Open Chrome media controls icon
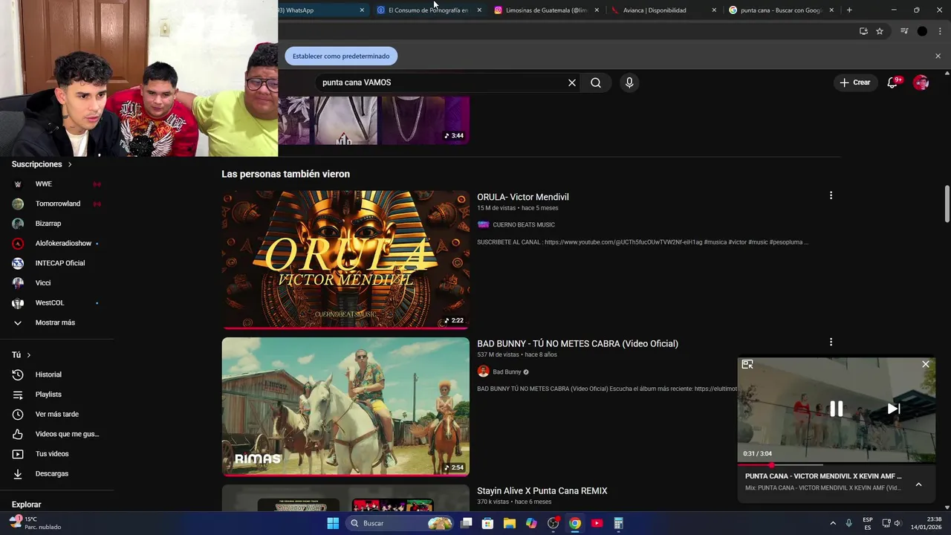The width and height of the screenshot is (951, 535). click(904, 31)
